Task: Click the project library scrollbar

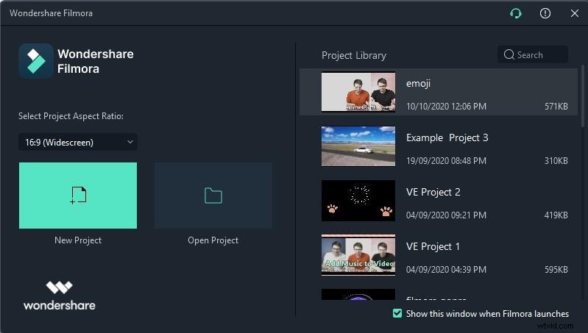Action: point(582,96)
